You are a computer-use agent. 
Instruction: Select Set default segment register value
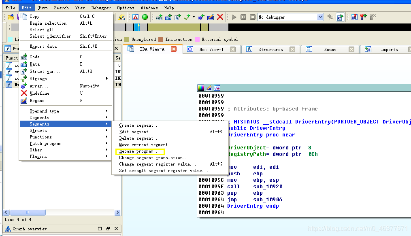pyautogui.click(x=170, y=170)
